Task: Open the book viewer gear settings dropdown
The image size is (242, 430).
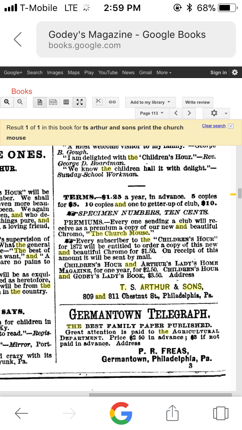Action: 216,113
